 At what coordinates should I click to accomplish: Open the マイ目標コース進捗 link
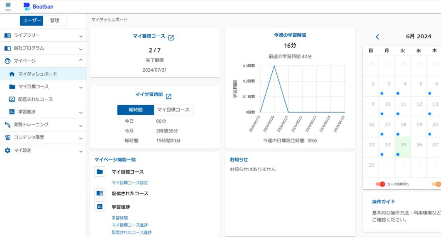point(130,225)
